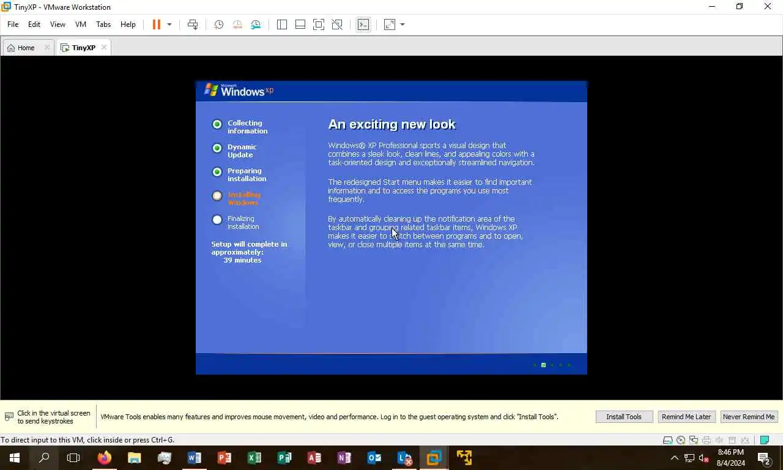783x470 pixels.
Task: Click the green message log icon
Action: pyautogui.click(x=765, y=440)
